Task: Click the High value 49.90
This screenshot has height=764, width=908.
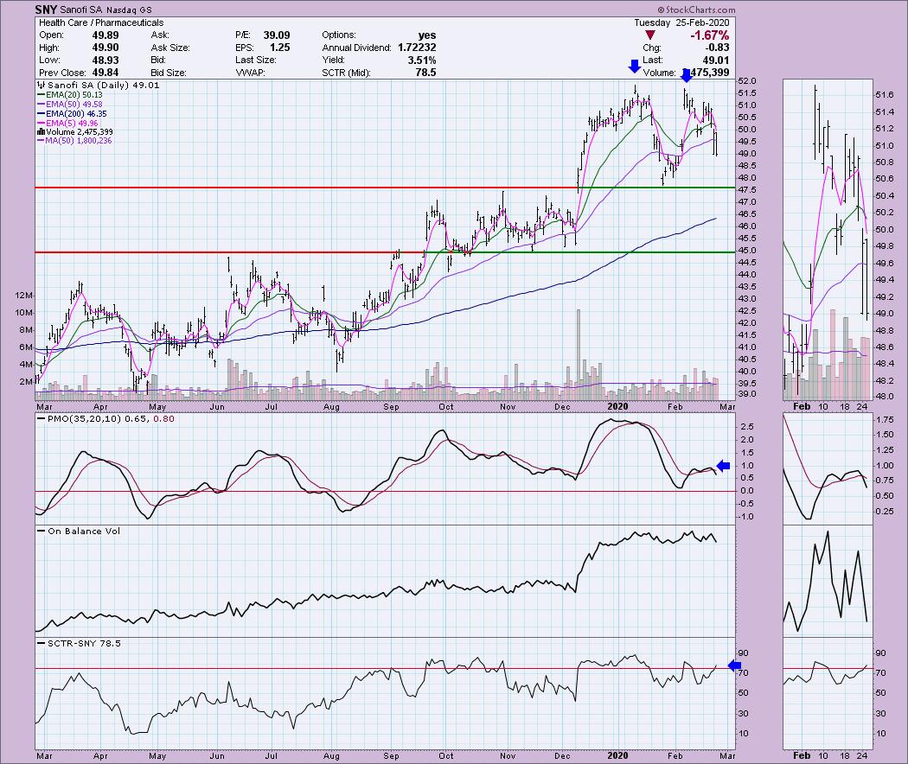Action: point(106,48)
